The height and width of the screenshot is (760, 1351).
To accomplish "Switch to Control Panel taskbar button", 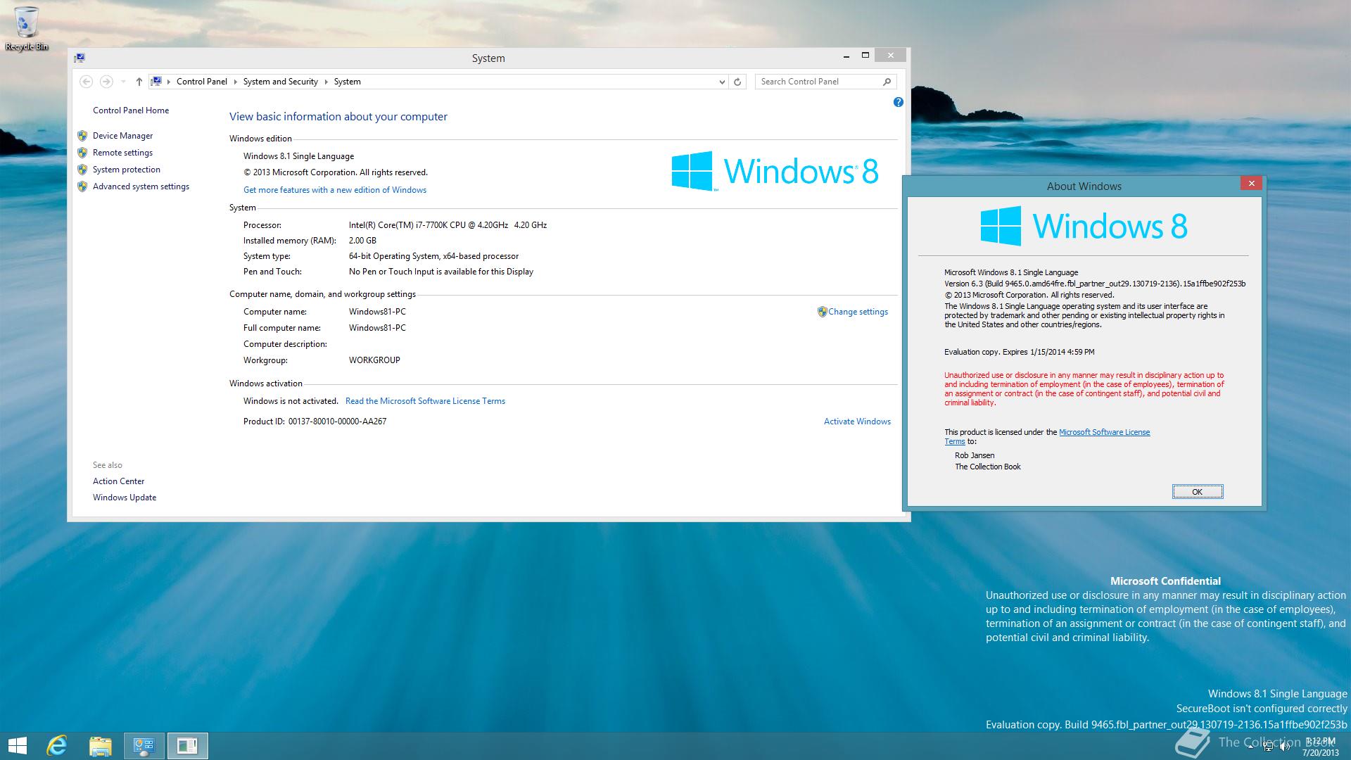I will pos(144,746).
